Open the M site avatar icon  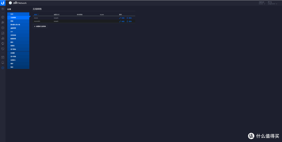pos(3,9)
